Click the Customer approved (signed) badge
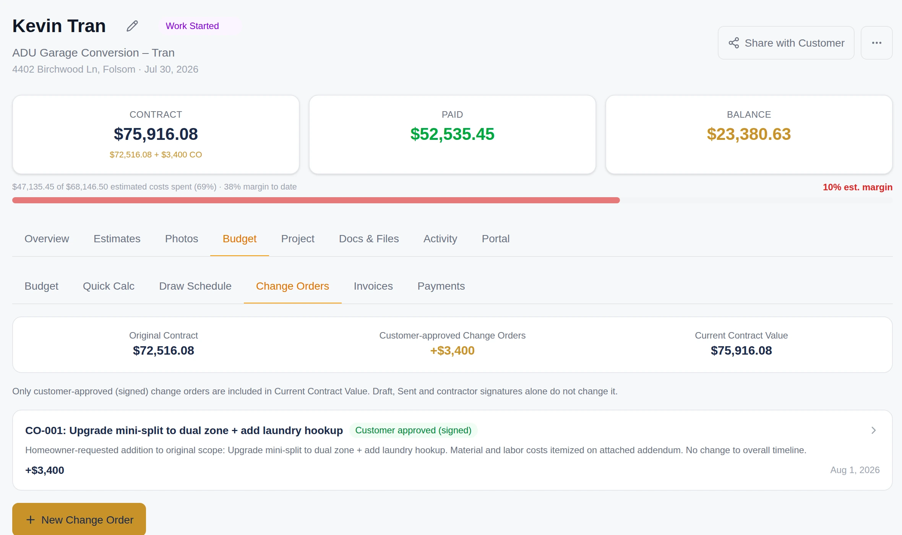Image resolution: width=902 pixels, height=535 pixels. pyautogui.click(x=413, y=430)
